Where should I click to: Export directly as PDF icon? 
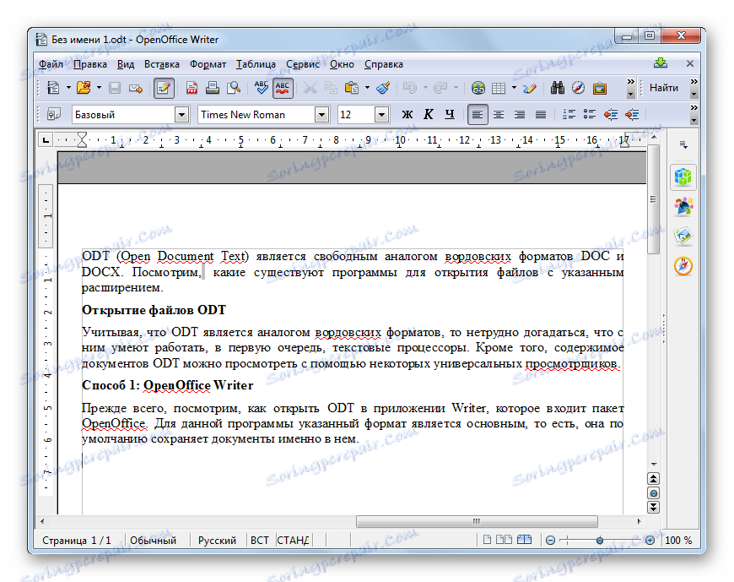[192, 88]
